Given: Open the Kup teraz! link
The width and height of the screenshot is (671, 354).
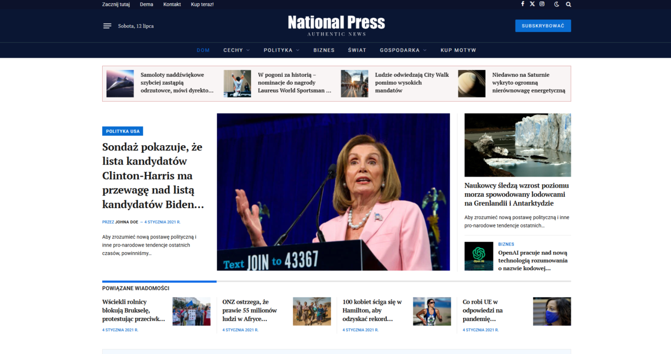Looking at the screenshot, I should coord(202,4).
